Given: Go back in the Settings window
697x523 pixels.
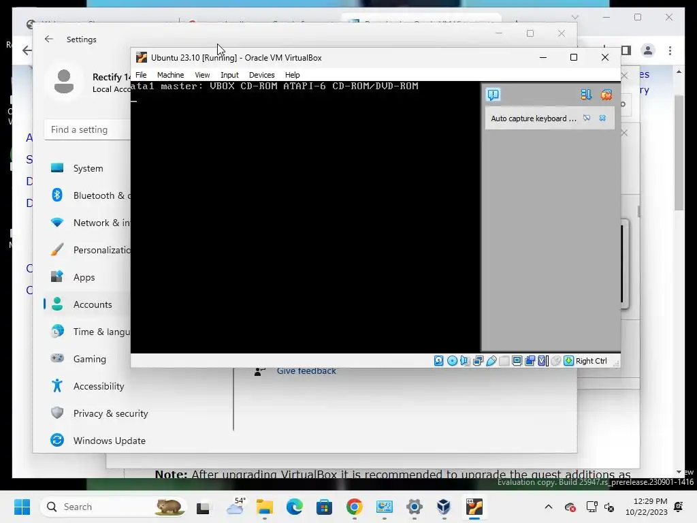Looking at the screenshot, I should pyautogui.click(x=49, y=39).
